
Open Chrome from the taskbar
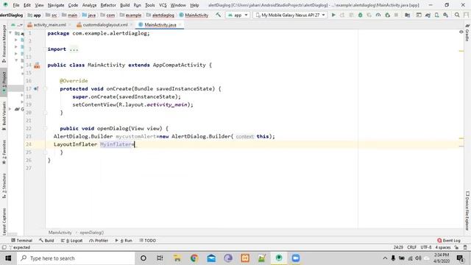coord(194,258)
